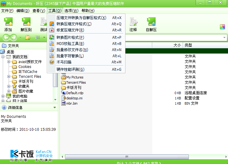Select 我的电脑 in folder tree
The width and height of the screenshot is (228, 164).
20,96
